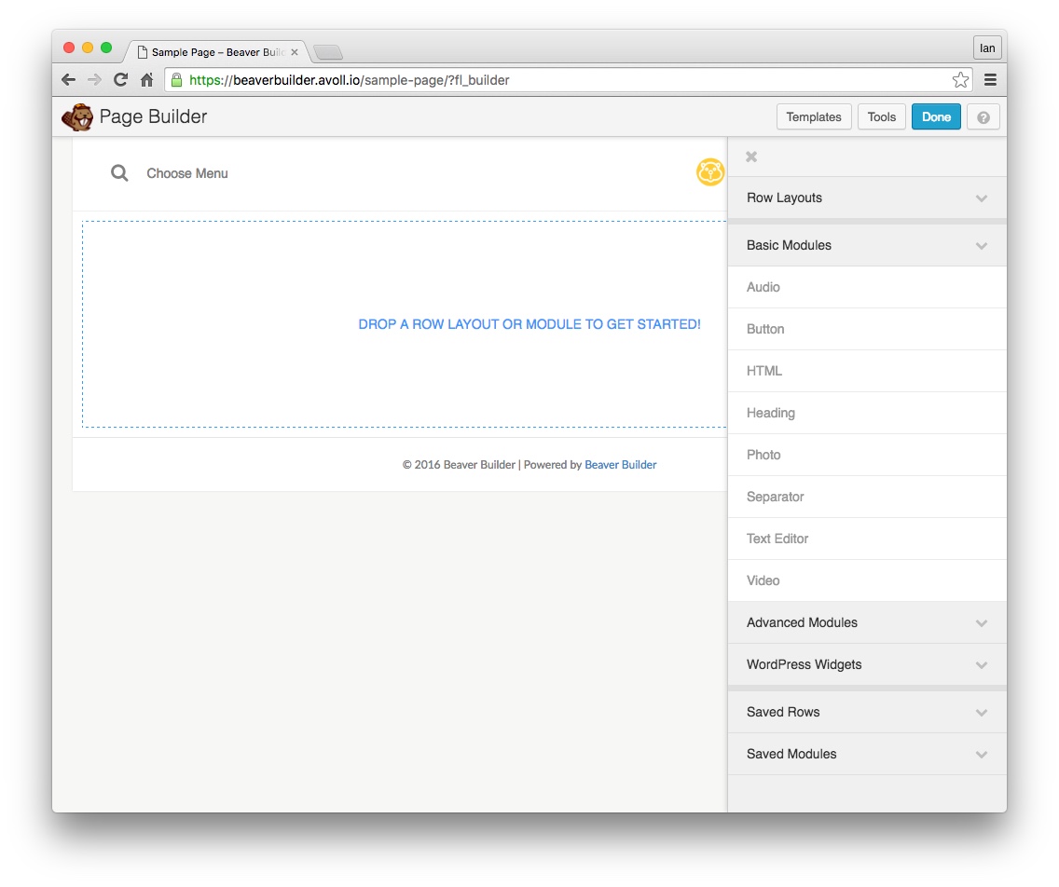Viewport: 1059px width, 887px height.
Task: Click the browser back arrow
Action: (68, 79)
